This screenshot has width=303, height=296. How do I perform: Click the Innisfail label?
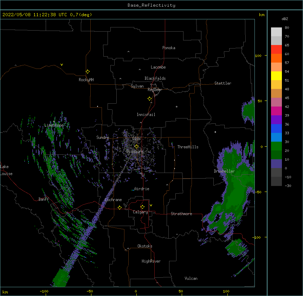(146, 115)
